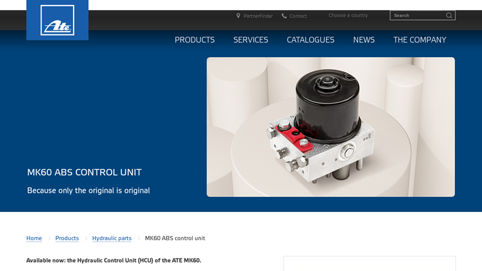Go to Products breadcrumb link
This screenshot has height=271, width=482.
point(67,238)
